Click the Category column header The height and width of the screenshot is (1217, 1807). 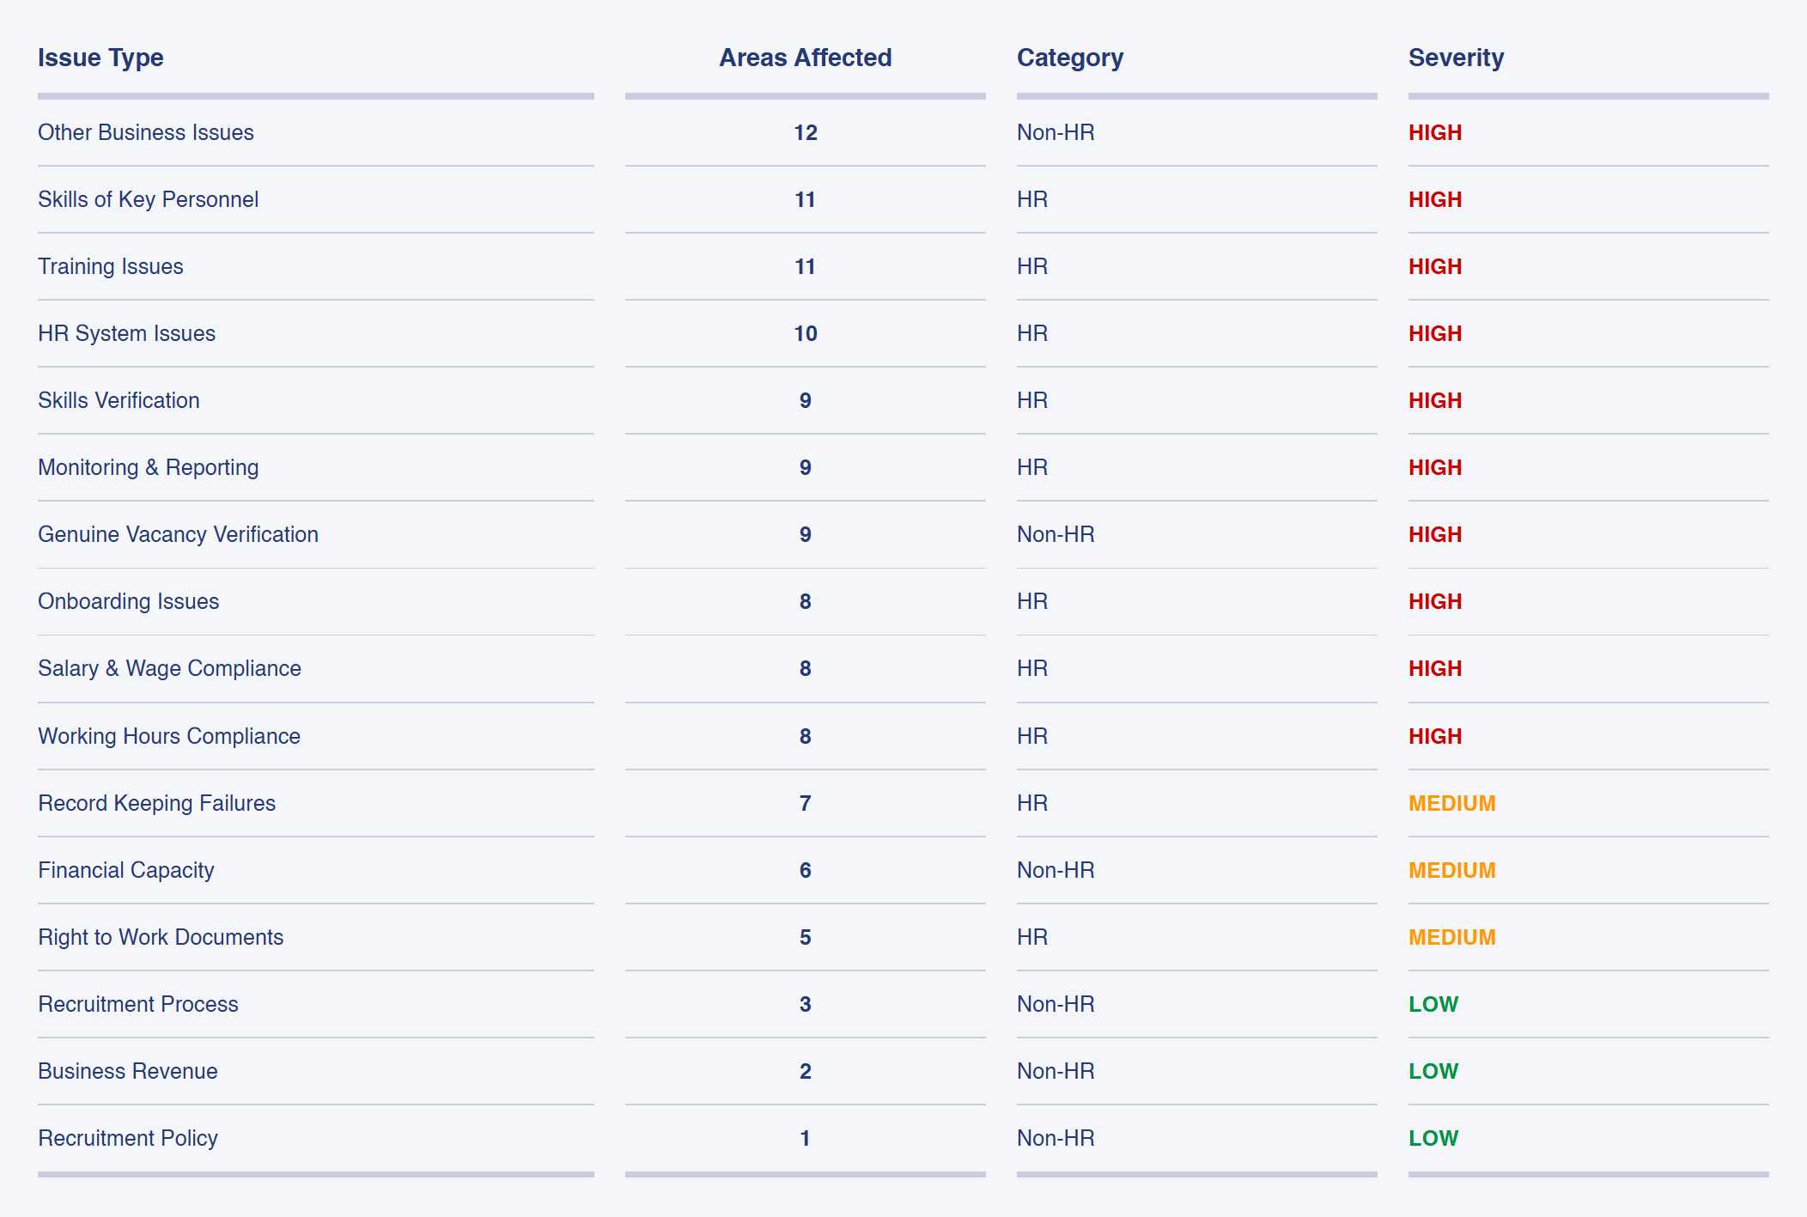point(1069,58)
